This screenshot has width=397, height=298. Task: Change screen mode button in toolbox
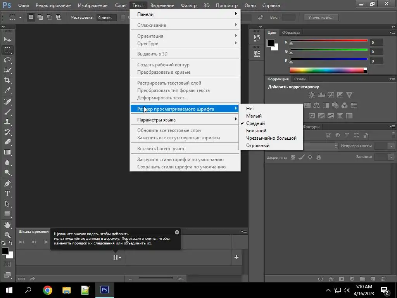click(7, 275)
